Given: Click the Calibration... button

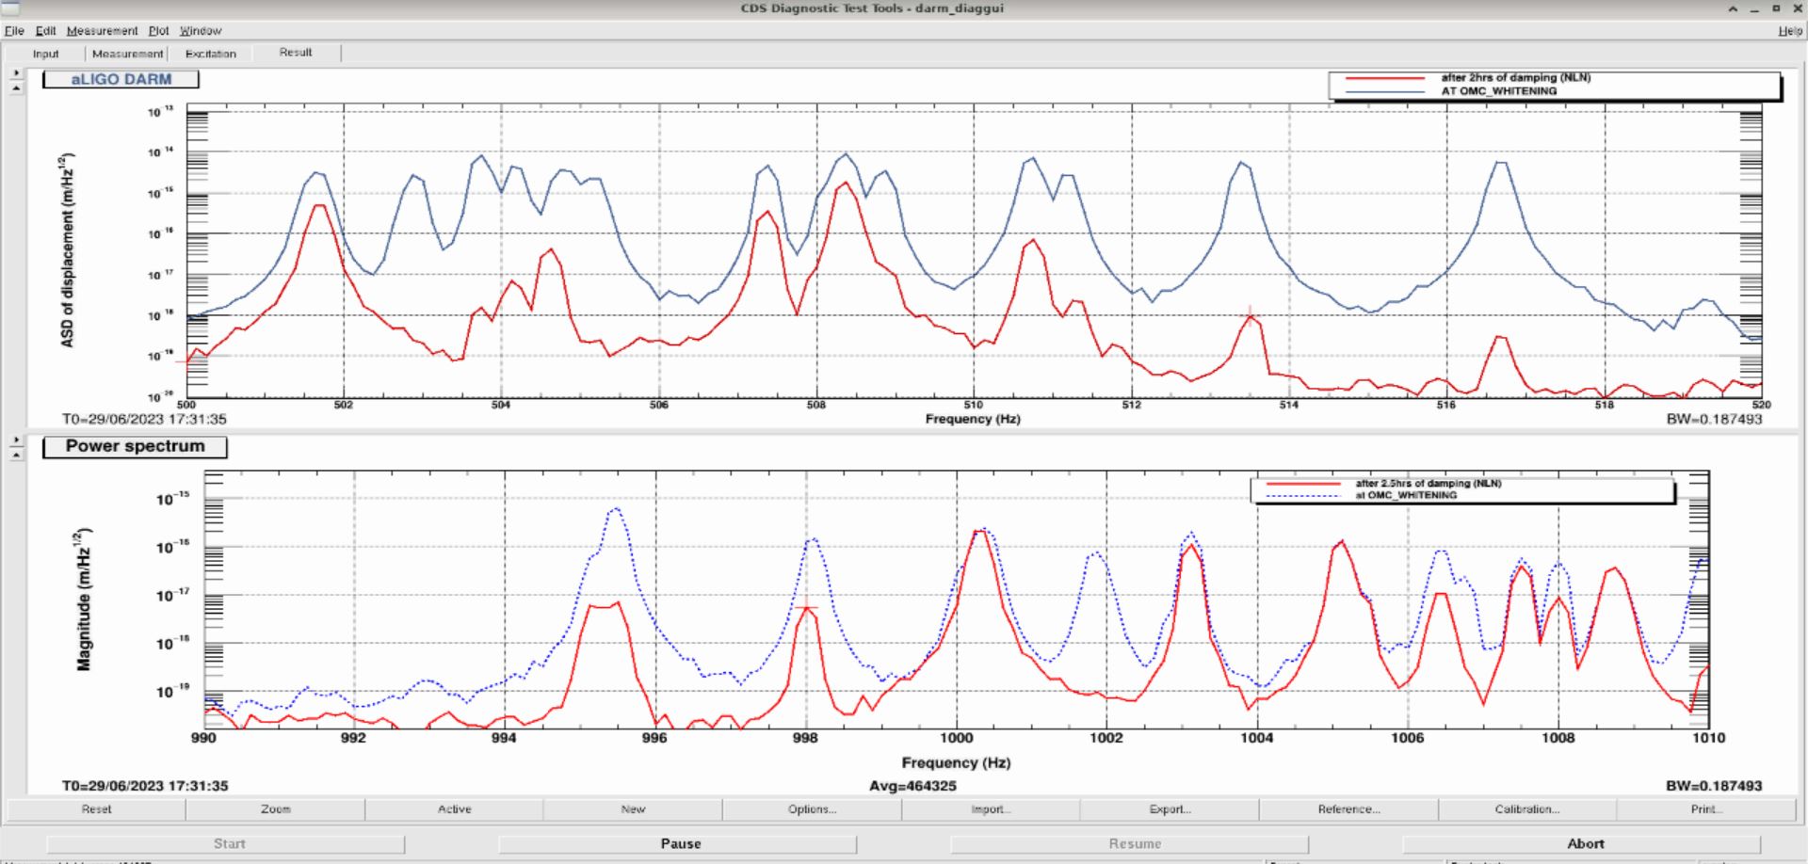Looking at the screenshot, I should 1526,809.
